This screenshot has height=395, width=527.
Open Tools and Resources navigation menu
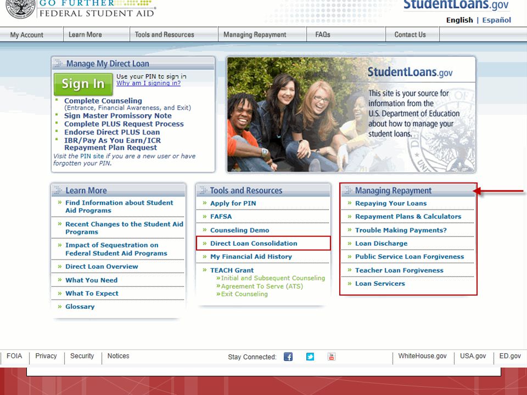coord(164,35)
